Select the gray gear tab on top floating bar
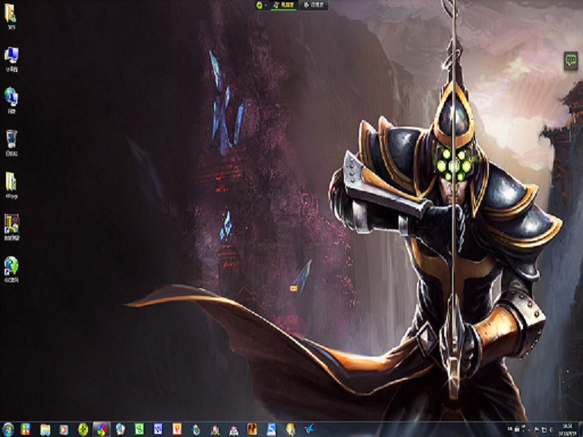583x437 pixels. click(x=314, y=5)
